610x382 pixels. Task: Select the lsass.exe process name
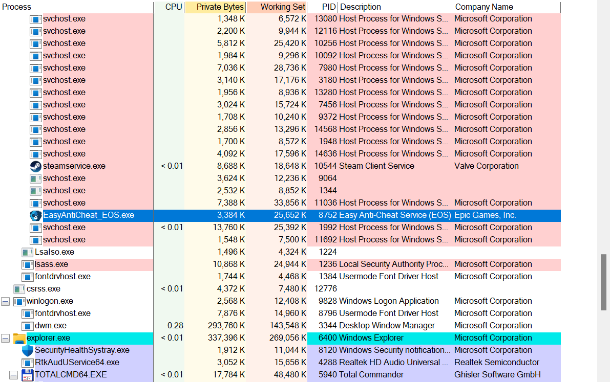pos(51,264)
